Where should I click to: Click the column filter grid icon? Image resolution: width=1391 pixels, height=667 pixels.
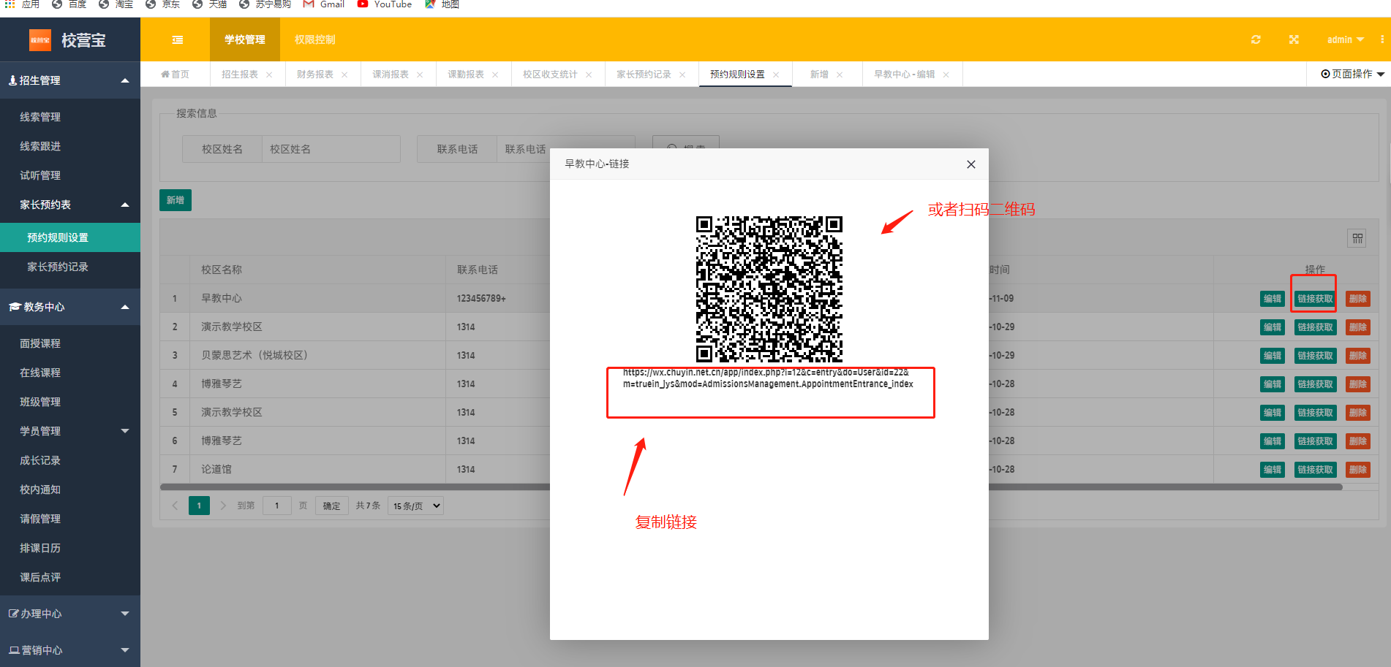[1357, 238]
